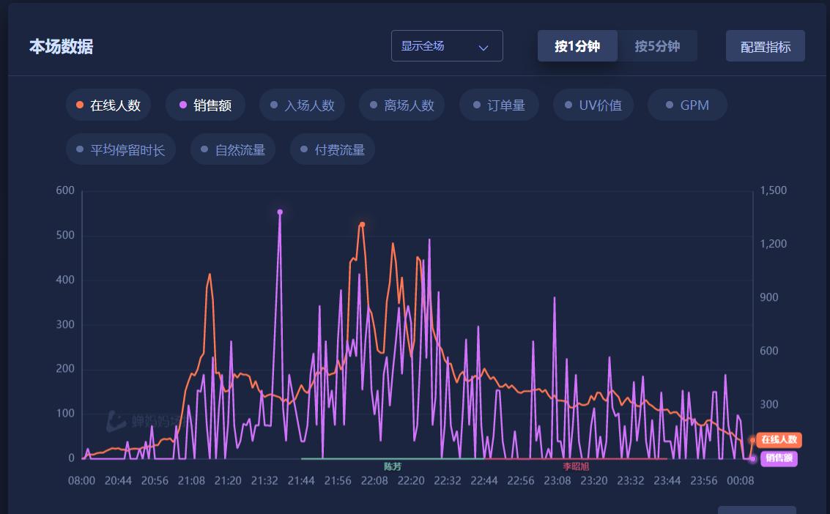Click the highlighted purple peak data point on the chart
The height and width of the screenshot is (514, 830).
[x=279, y=212]
